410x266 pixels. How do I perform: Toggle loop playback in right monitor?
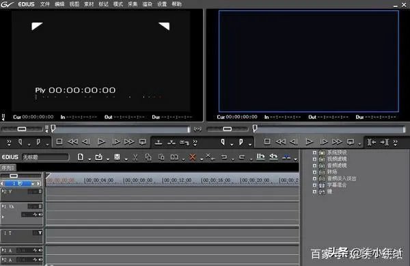[351, 142]
